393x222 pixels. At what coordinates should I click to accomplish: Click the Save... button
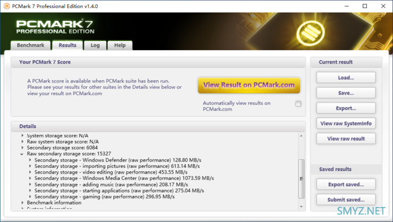coord(346,93)
